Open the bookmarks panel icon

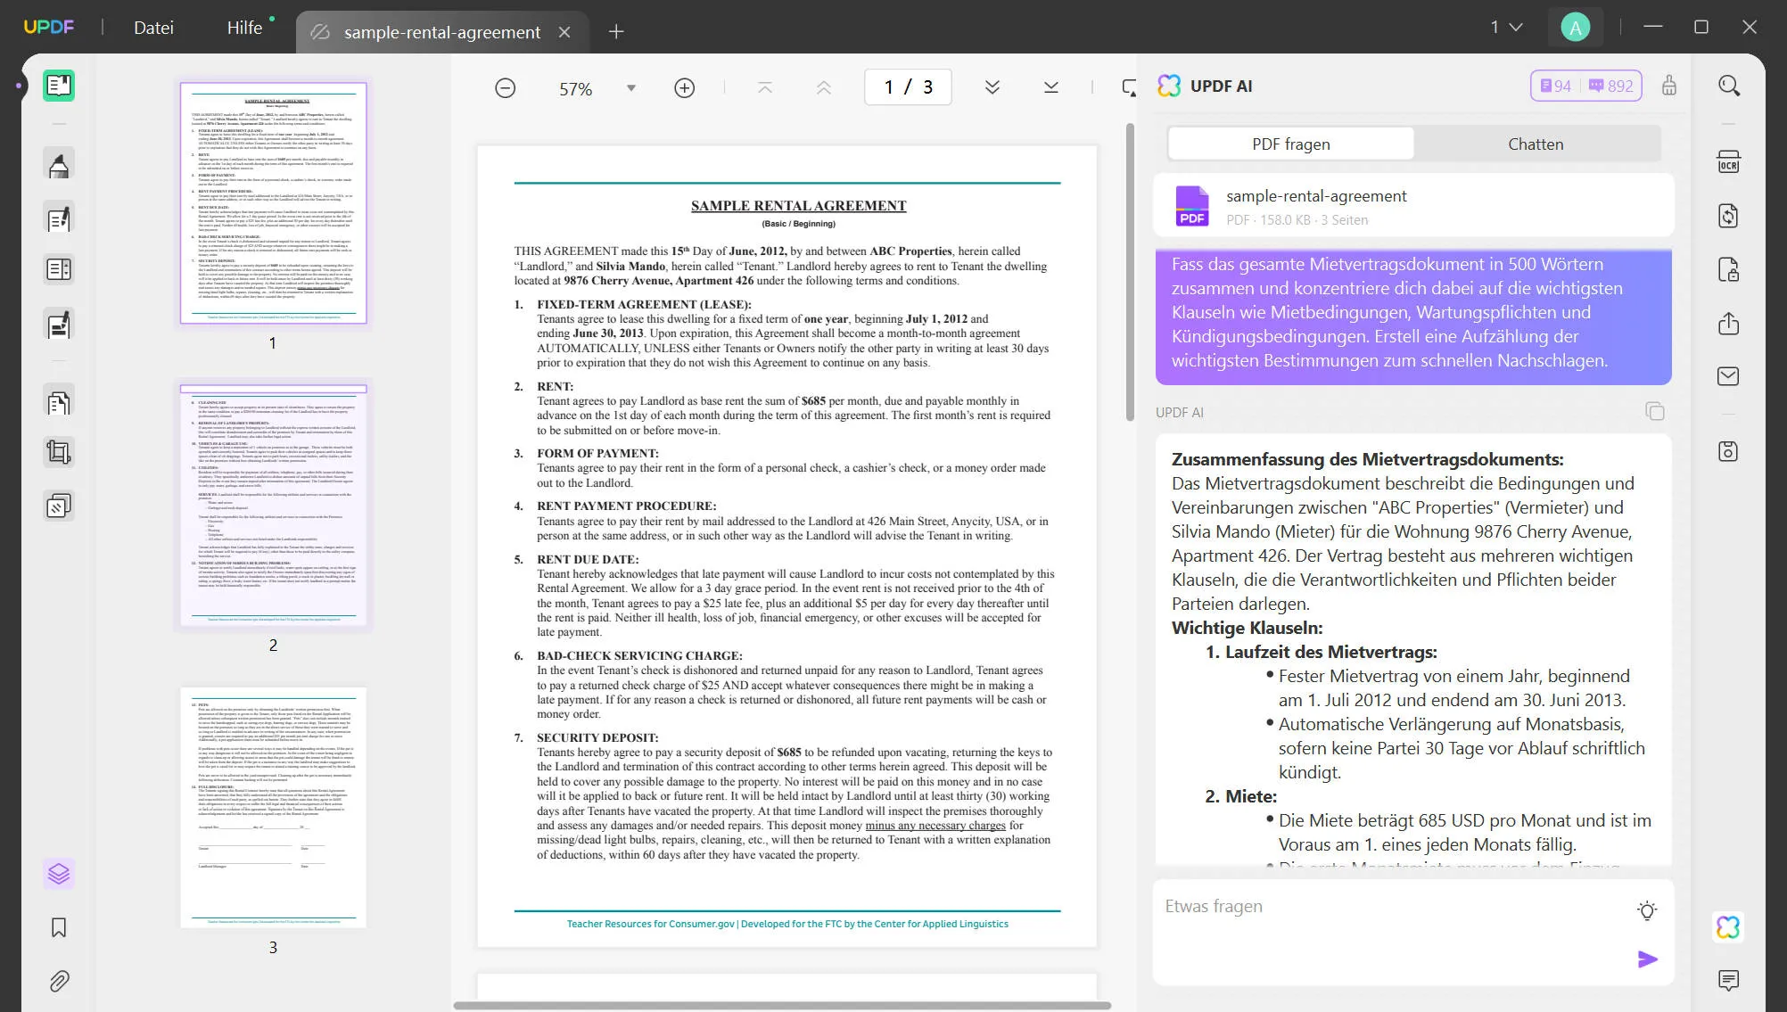coord(59,927)
